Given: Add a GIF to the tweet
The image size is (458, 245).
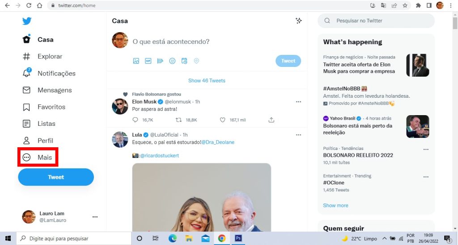Looking at the screenshot, I should coord(148,61).
